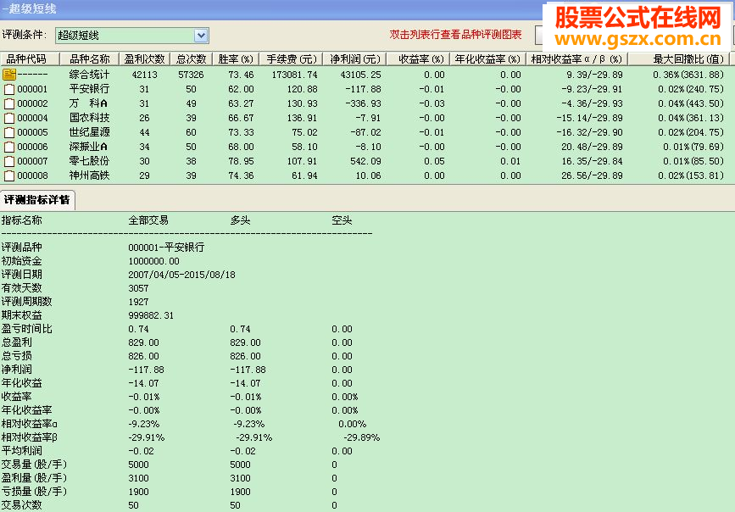Image resolution: width=735 pixels, height=512 pixels.
Task: Select the 总亏损 indicator label
Action: pos(16,356)
